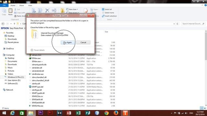Open Recent places under Favorites

13,42
